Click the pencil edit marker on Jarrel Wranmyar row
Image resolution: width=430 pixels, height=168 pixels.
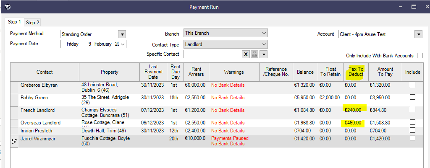[x=14, y=141]
